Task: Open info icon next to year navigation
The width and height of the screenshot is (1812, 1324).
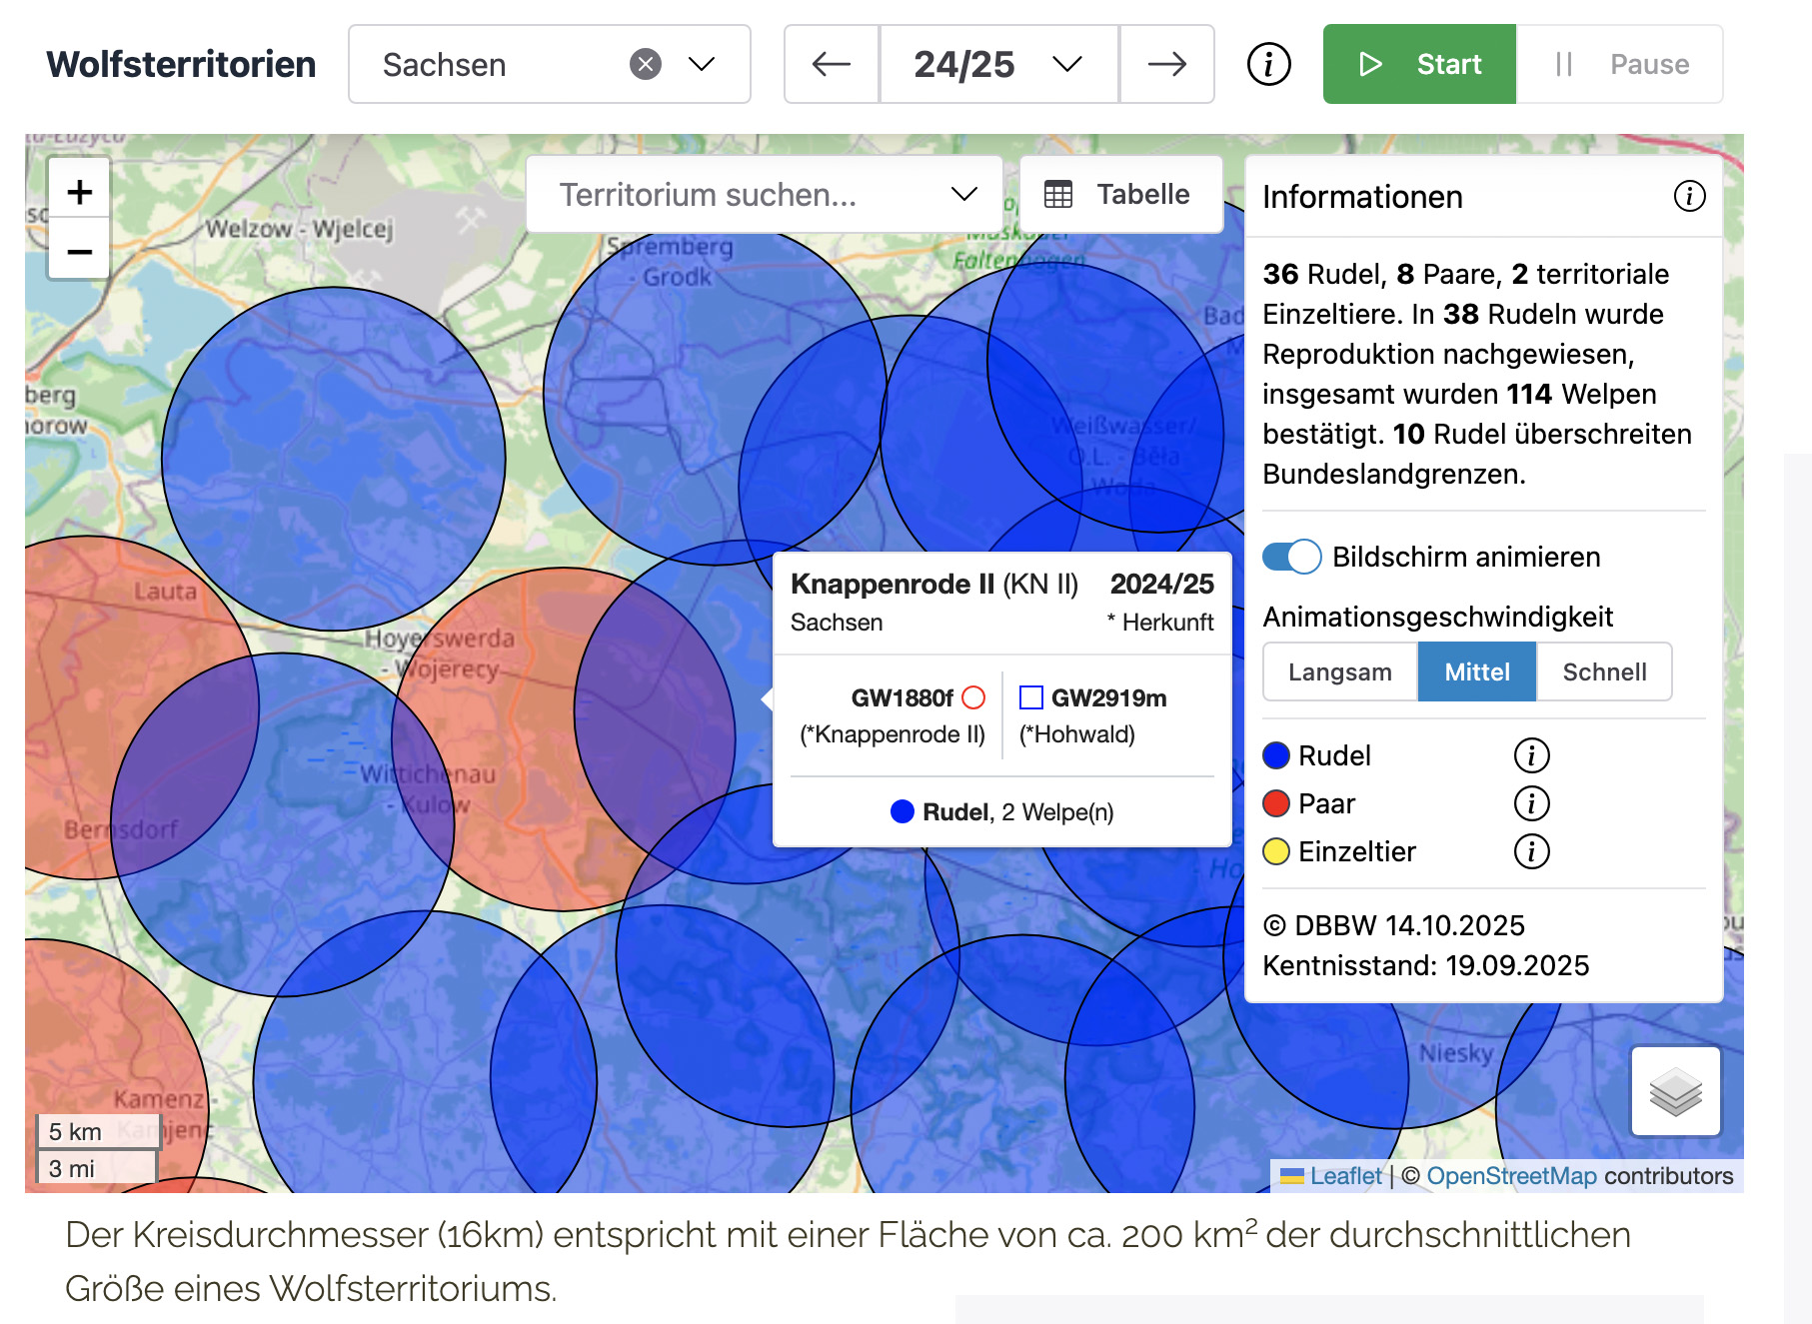Action: 1268,65
